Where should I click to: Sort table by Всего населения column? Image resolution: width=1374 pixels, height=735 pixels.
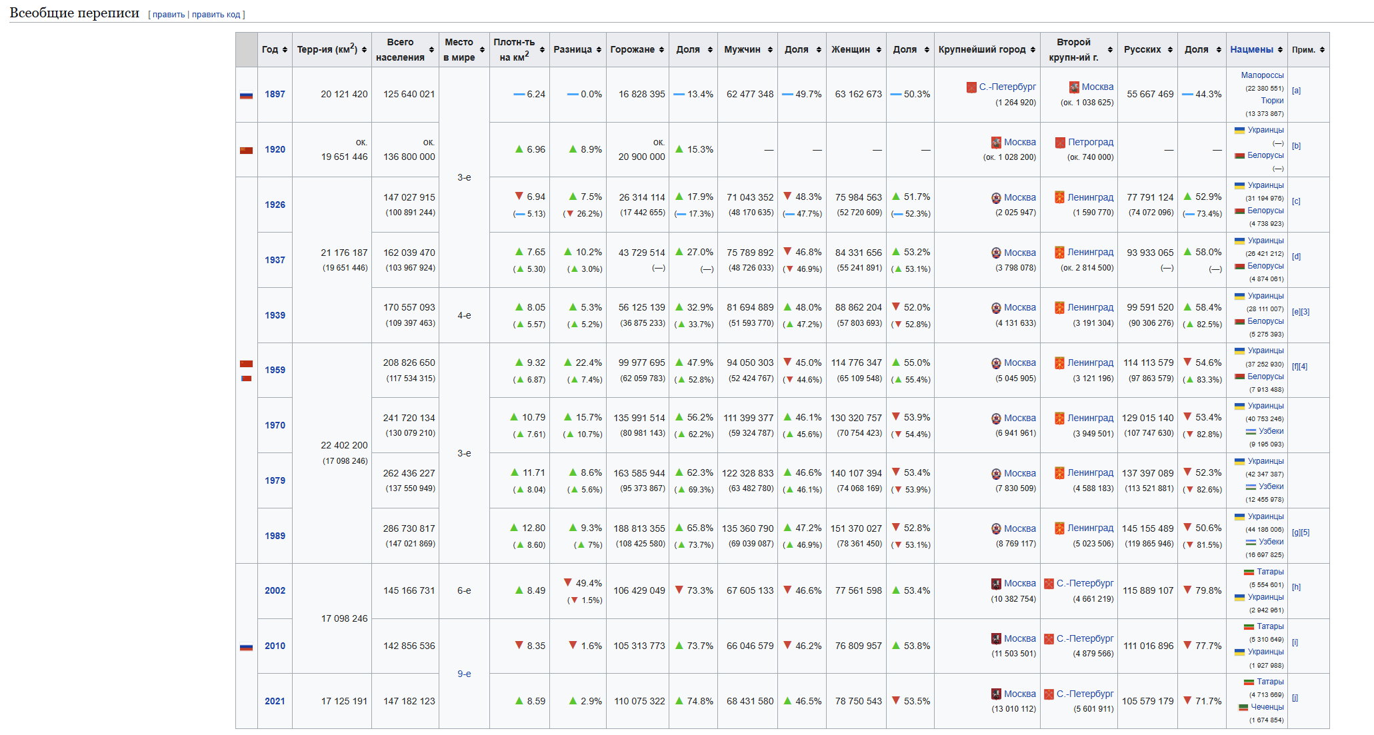point(431,50)
